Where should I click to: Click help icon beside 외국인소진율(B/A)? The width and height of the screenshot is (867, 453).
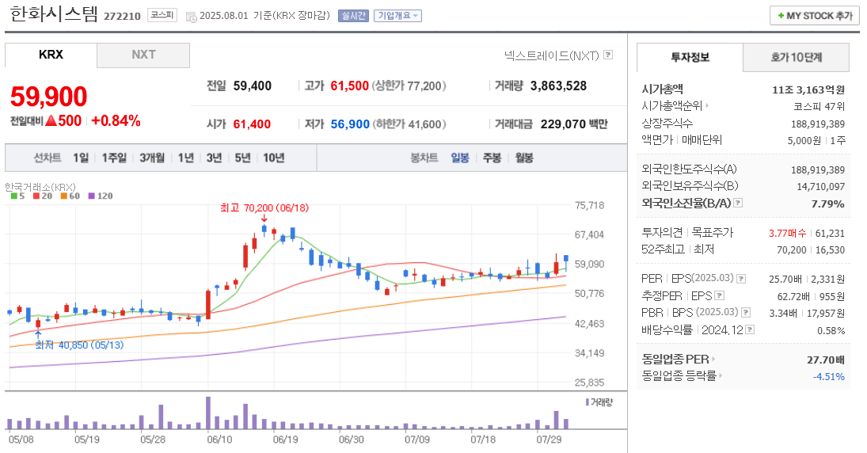(738, 203)
